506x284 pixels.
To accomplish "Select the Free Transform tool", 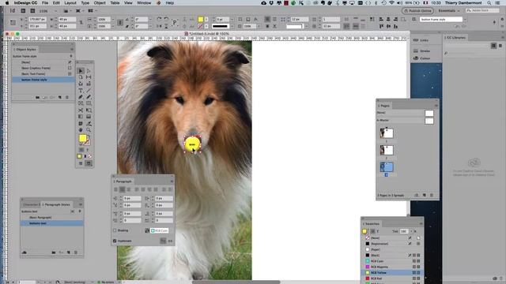I will point(89,110).
